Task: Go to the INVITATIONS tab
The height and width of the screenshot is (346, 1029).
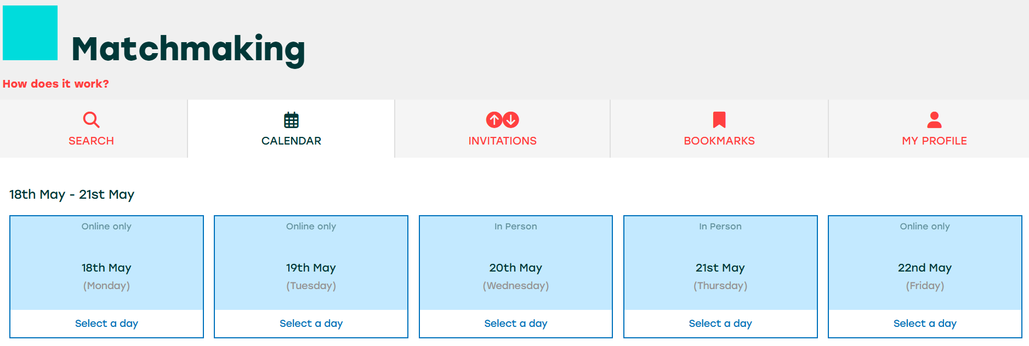Action: [x=502, y=141]
